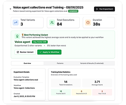Click '5% better than worst' text
Screen dimensions: 126x105
pyautogui.click(x=56, y=46)
